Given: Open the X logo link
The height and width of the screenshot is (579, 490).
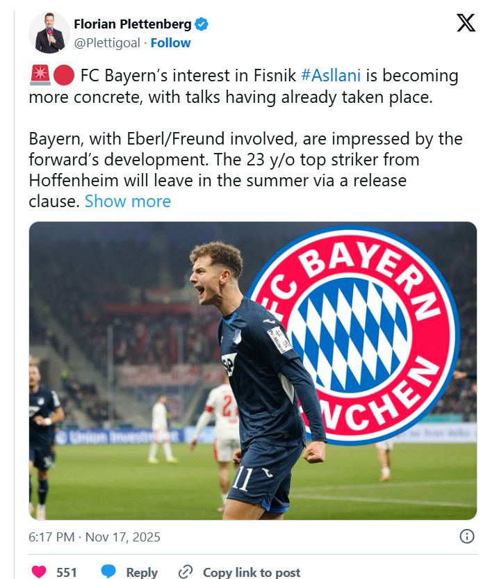Looking at the screenshot, I should (466, 23).
